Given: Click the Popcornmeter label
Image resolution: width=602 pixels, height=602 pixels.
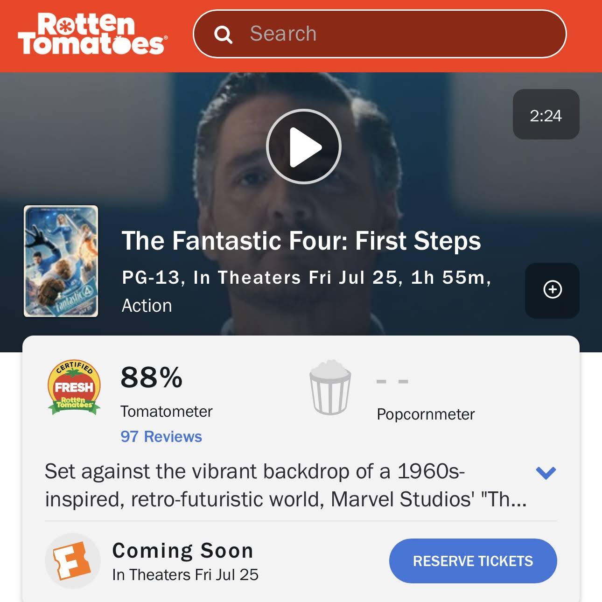Looking at the screenshot, I should click(426, 414).
